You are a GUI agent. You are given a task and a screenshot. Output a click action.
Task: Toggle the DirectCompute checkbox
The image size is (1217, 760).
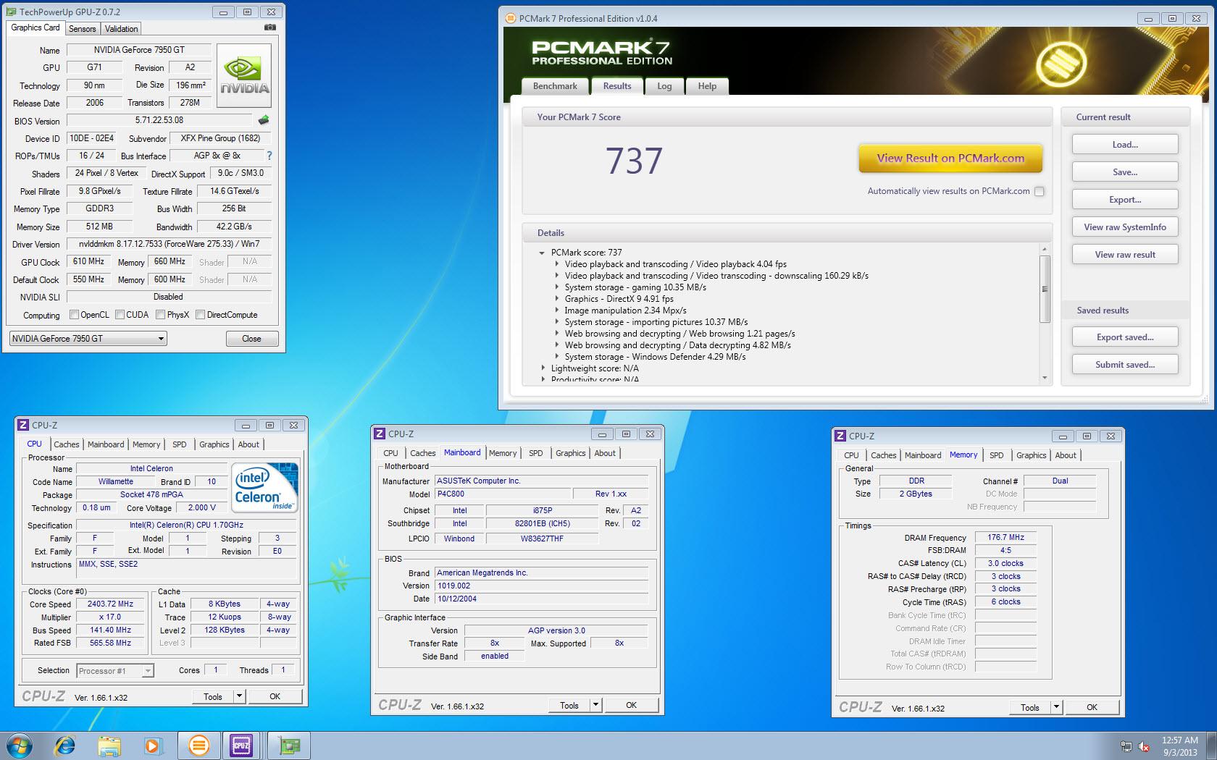point(200,315)
